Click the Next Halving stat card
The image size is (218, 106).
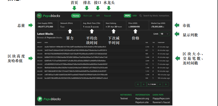[115, 25]
